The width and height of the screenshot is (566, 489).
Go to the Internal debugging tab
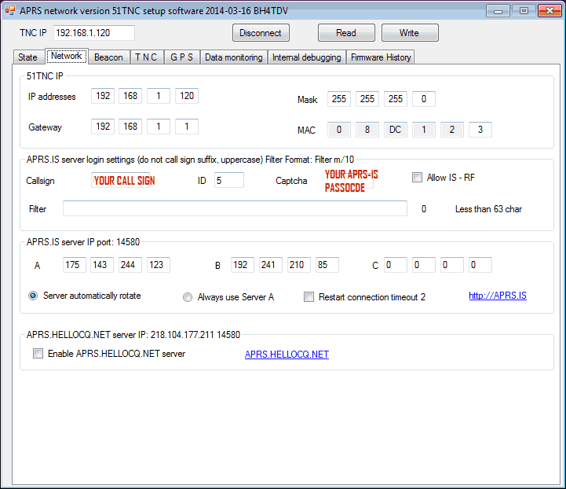coord(306,57)
